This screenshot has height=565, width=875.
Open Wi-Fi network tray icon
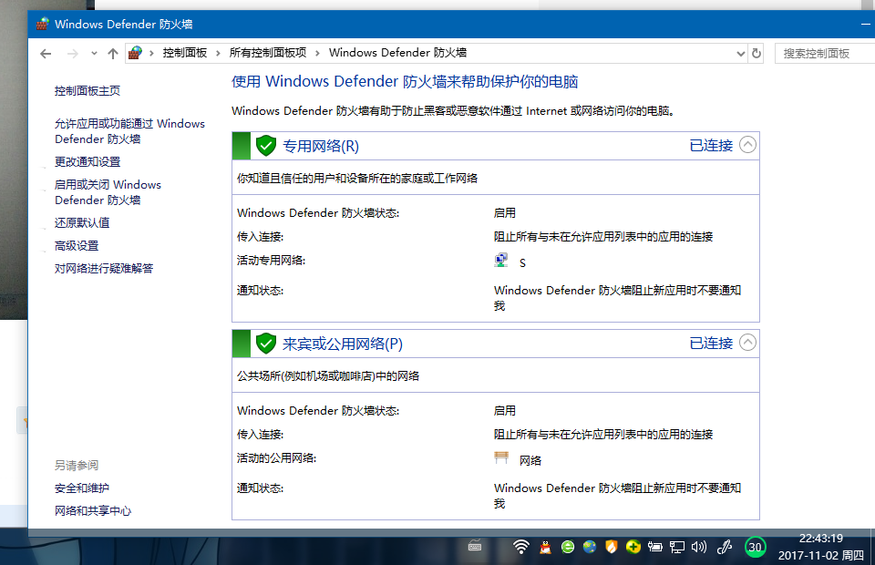pos(520,547)
